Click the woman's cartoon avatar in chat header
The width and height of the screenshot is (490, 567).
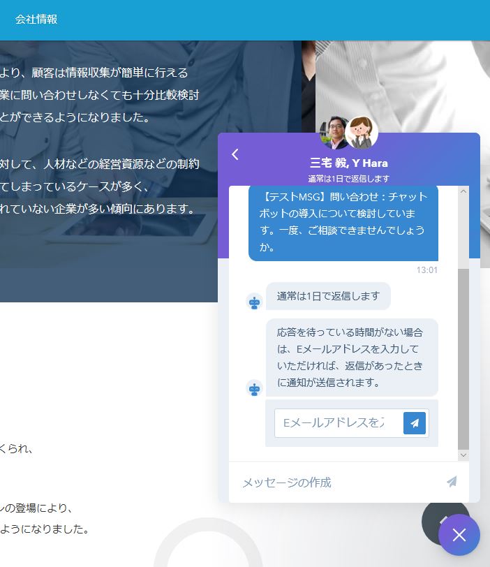click(x=362, y=133)
